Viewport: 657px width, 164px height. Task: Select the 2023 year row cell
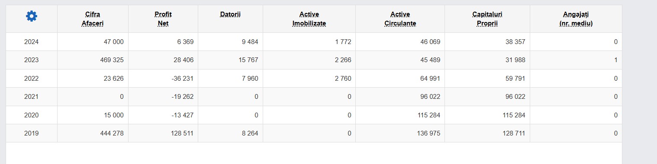pos(32,60)
